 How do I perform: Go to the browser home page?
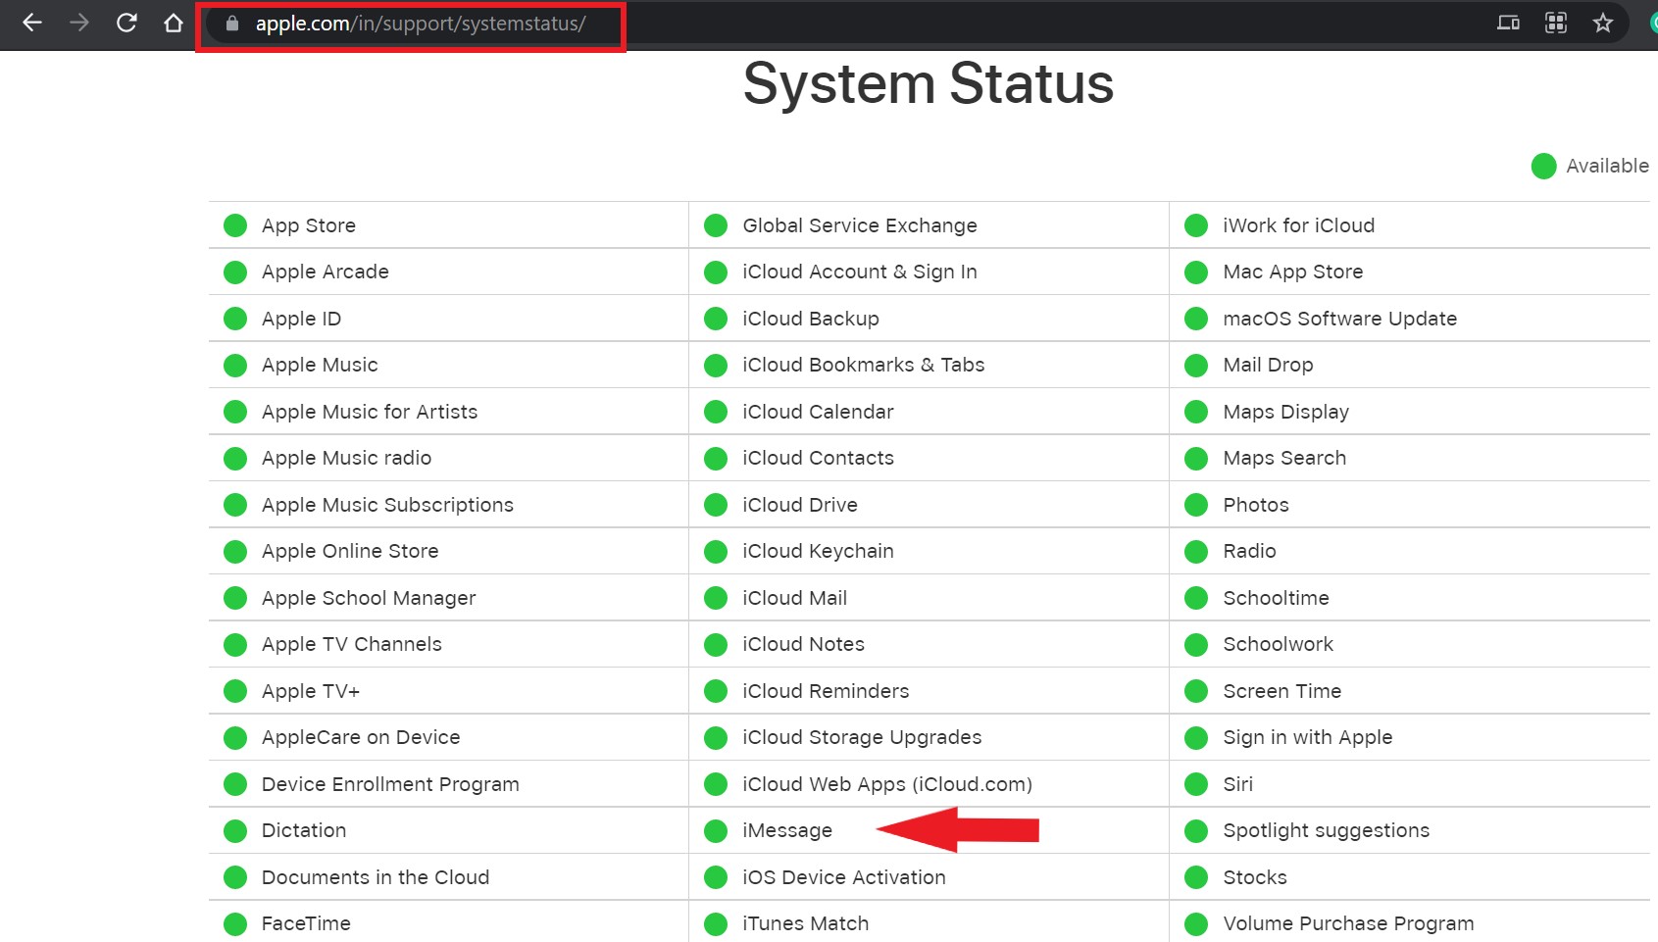coord(174,23)
